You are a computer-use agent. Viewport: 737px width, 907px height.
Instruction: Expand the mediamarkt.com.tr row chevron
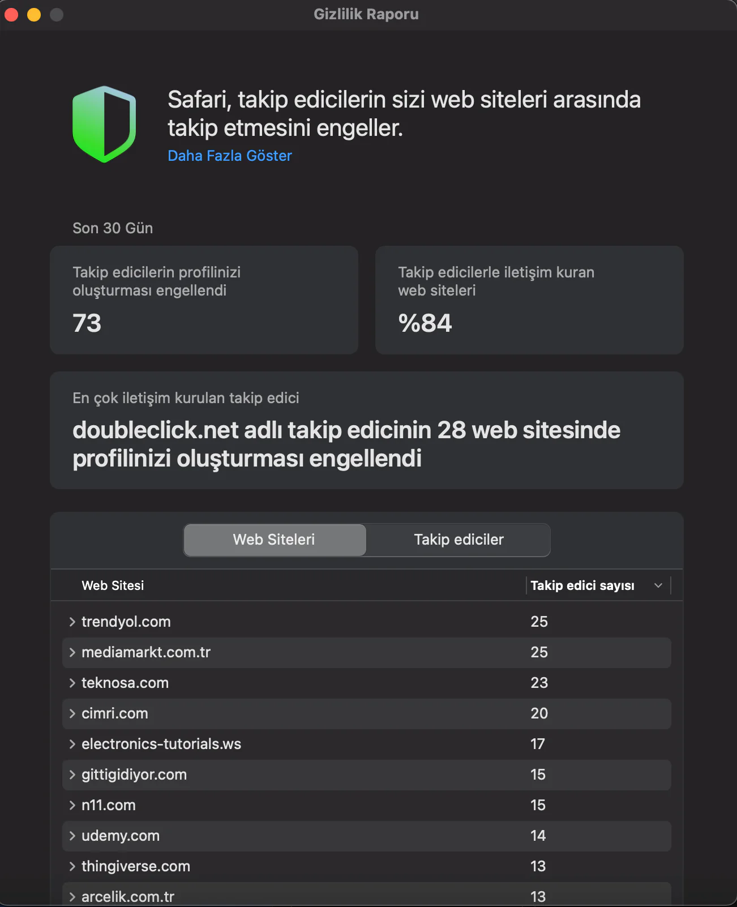pos(72,652)
